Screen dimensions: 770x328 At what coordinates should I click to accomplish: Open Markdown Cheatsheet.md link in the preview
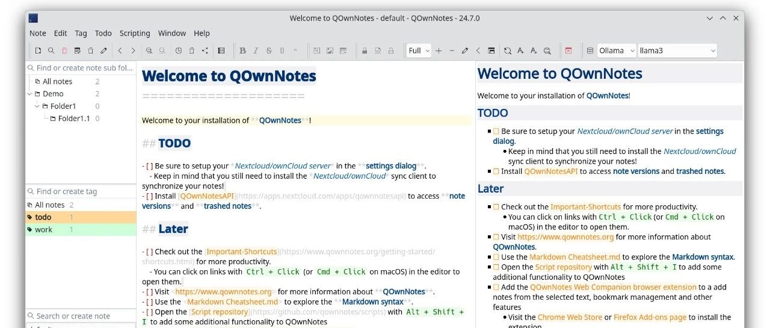coord(574,257)
